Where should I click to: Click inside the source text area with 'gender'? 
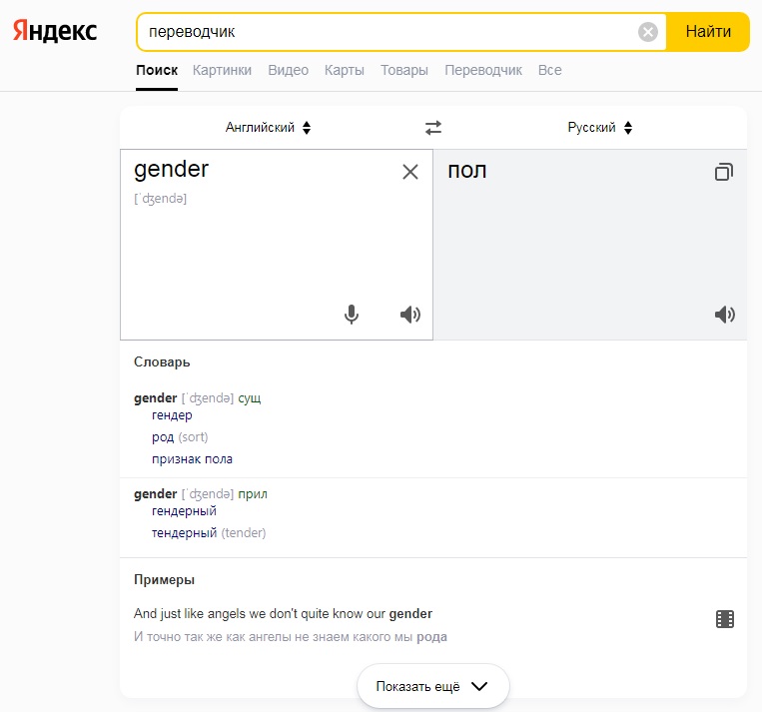point(276,245)
